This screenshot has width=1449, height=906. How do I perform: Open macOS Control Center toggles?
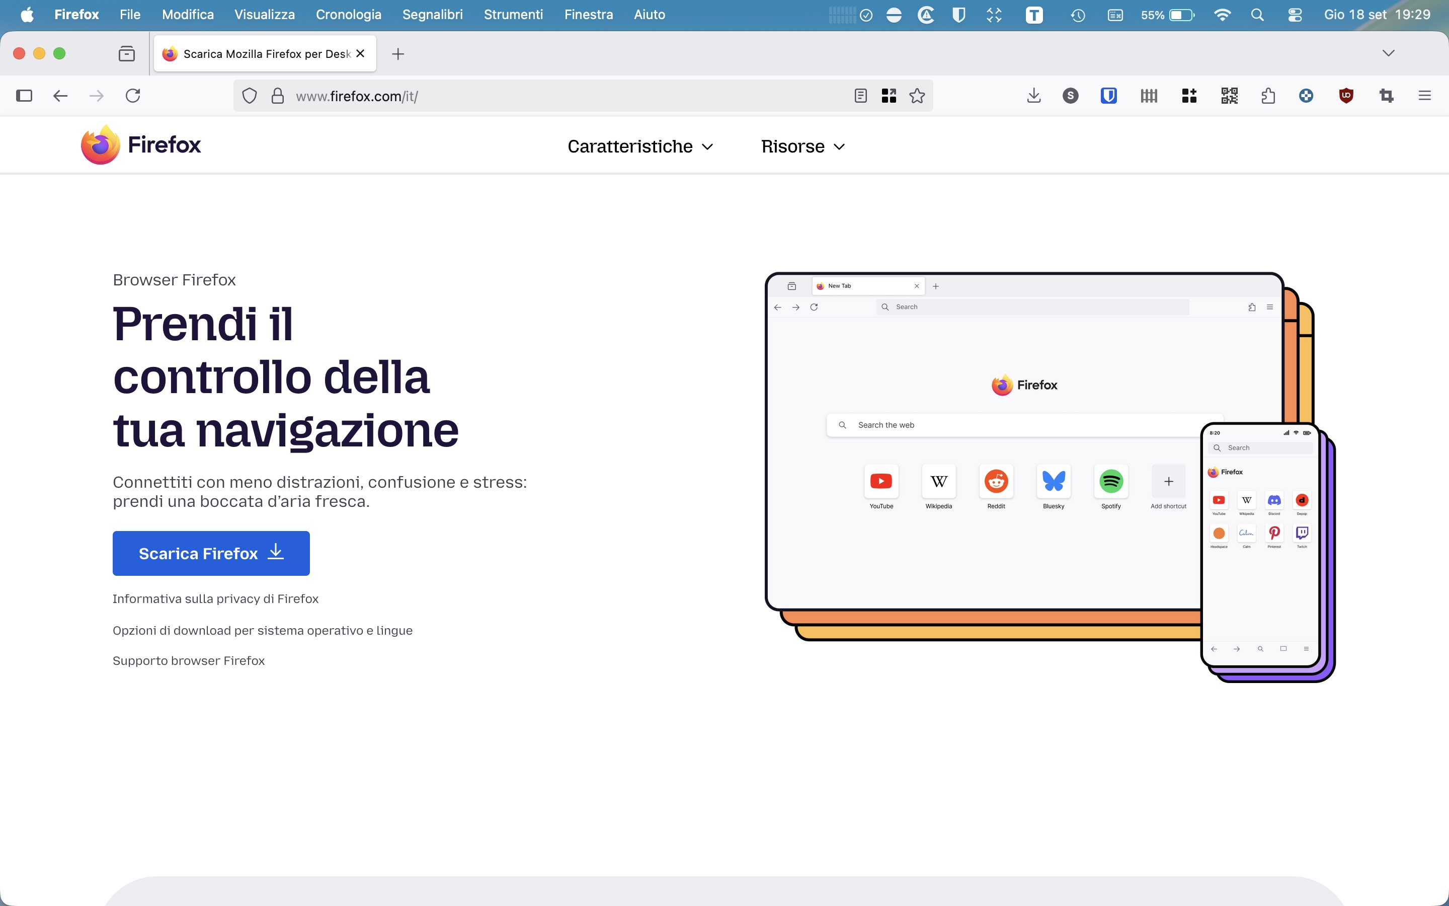[x=1295, y=15]
